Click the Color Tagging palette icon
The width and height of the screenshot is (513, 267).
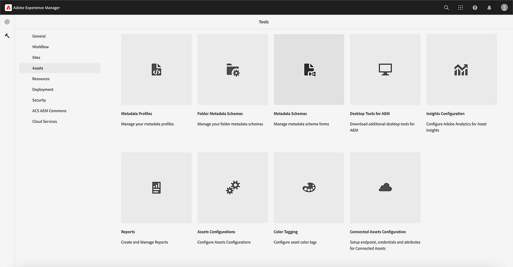(309, 187)
